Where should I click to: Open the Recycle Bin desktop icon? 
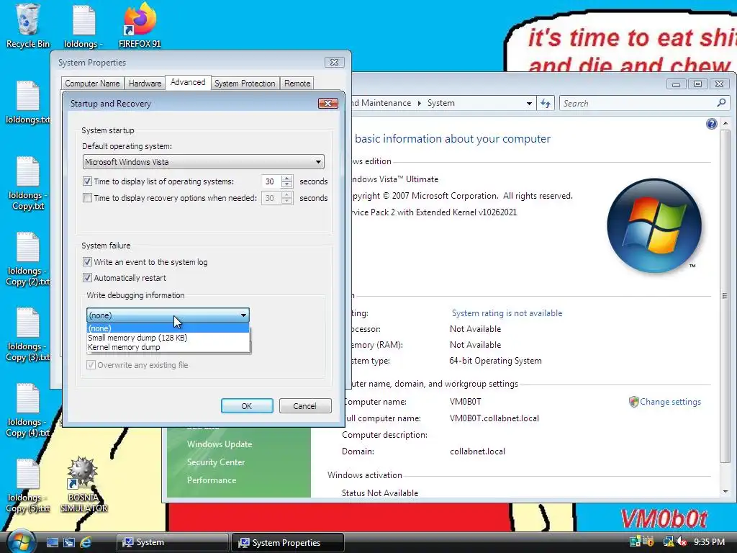(x=28, y=26)
